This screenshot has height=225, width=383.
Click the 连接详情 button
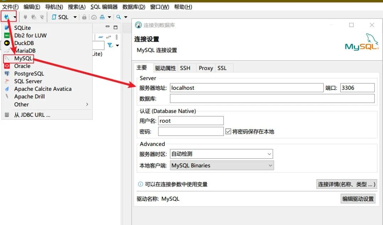[x=346, y=184]
